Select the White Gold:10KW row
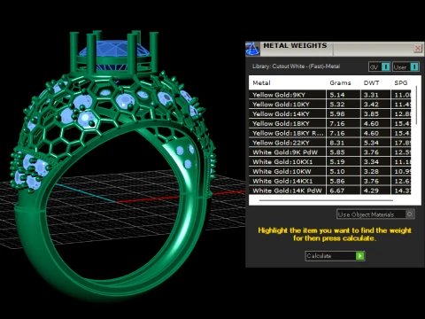425x319 pixels. (329, 172)
